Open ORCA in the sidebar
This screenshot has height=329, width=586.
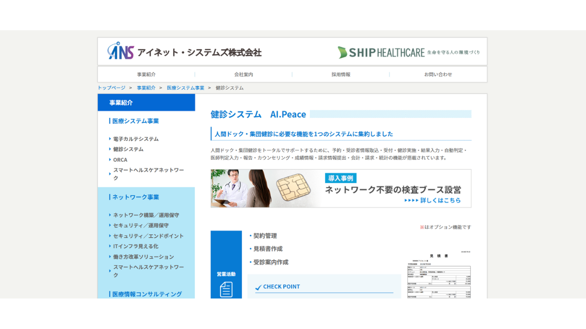(x=120, y=160)
